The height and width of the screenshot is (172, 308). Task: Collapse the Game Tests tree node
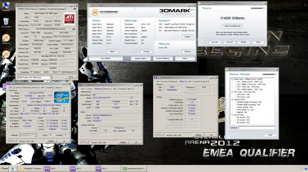[232, 79]
